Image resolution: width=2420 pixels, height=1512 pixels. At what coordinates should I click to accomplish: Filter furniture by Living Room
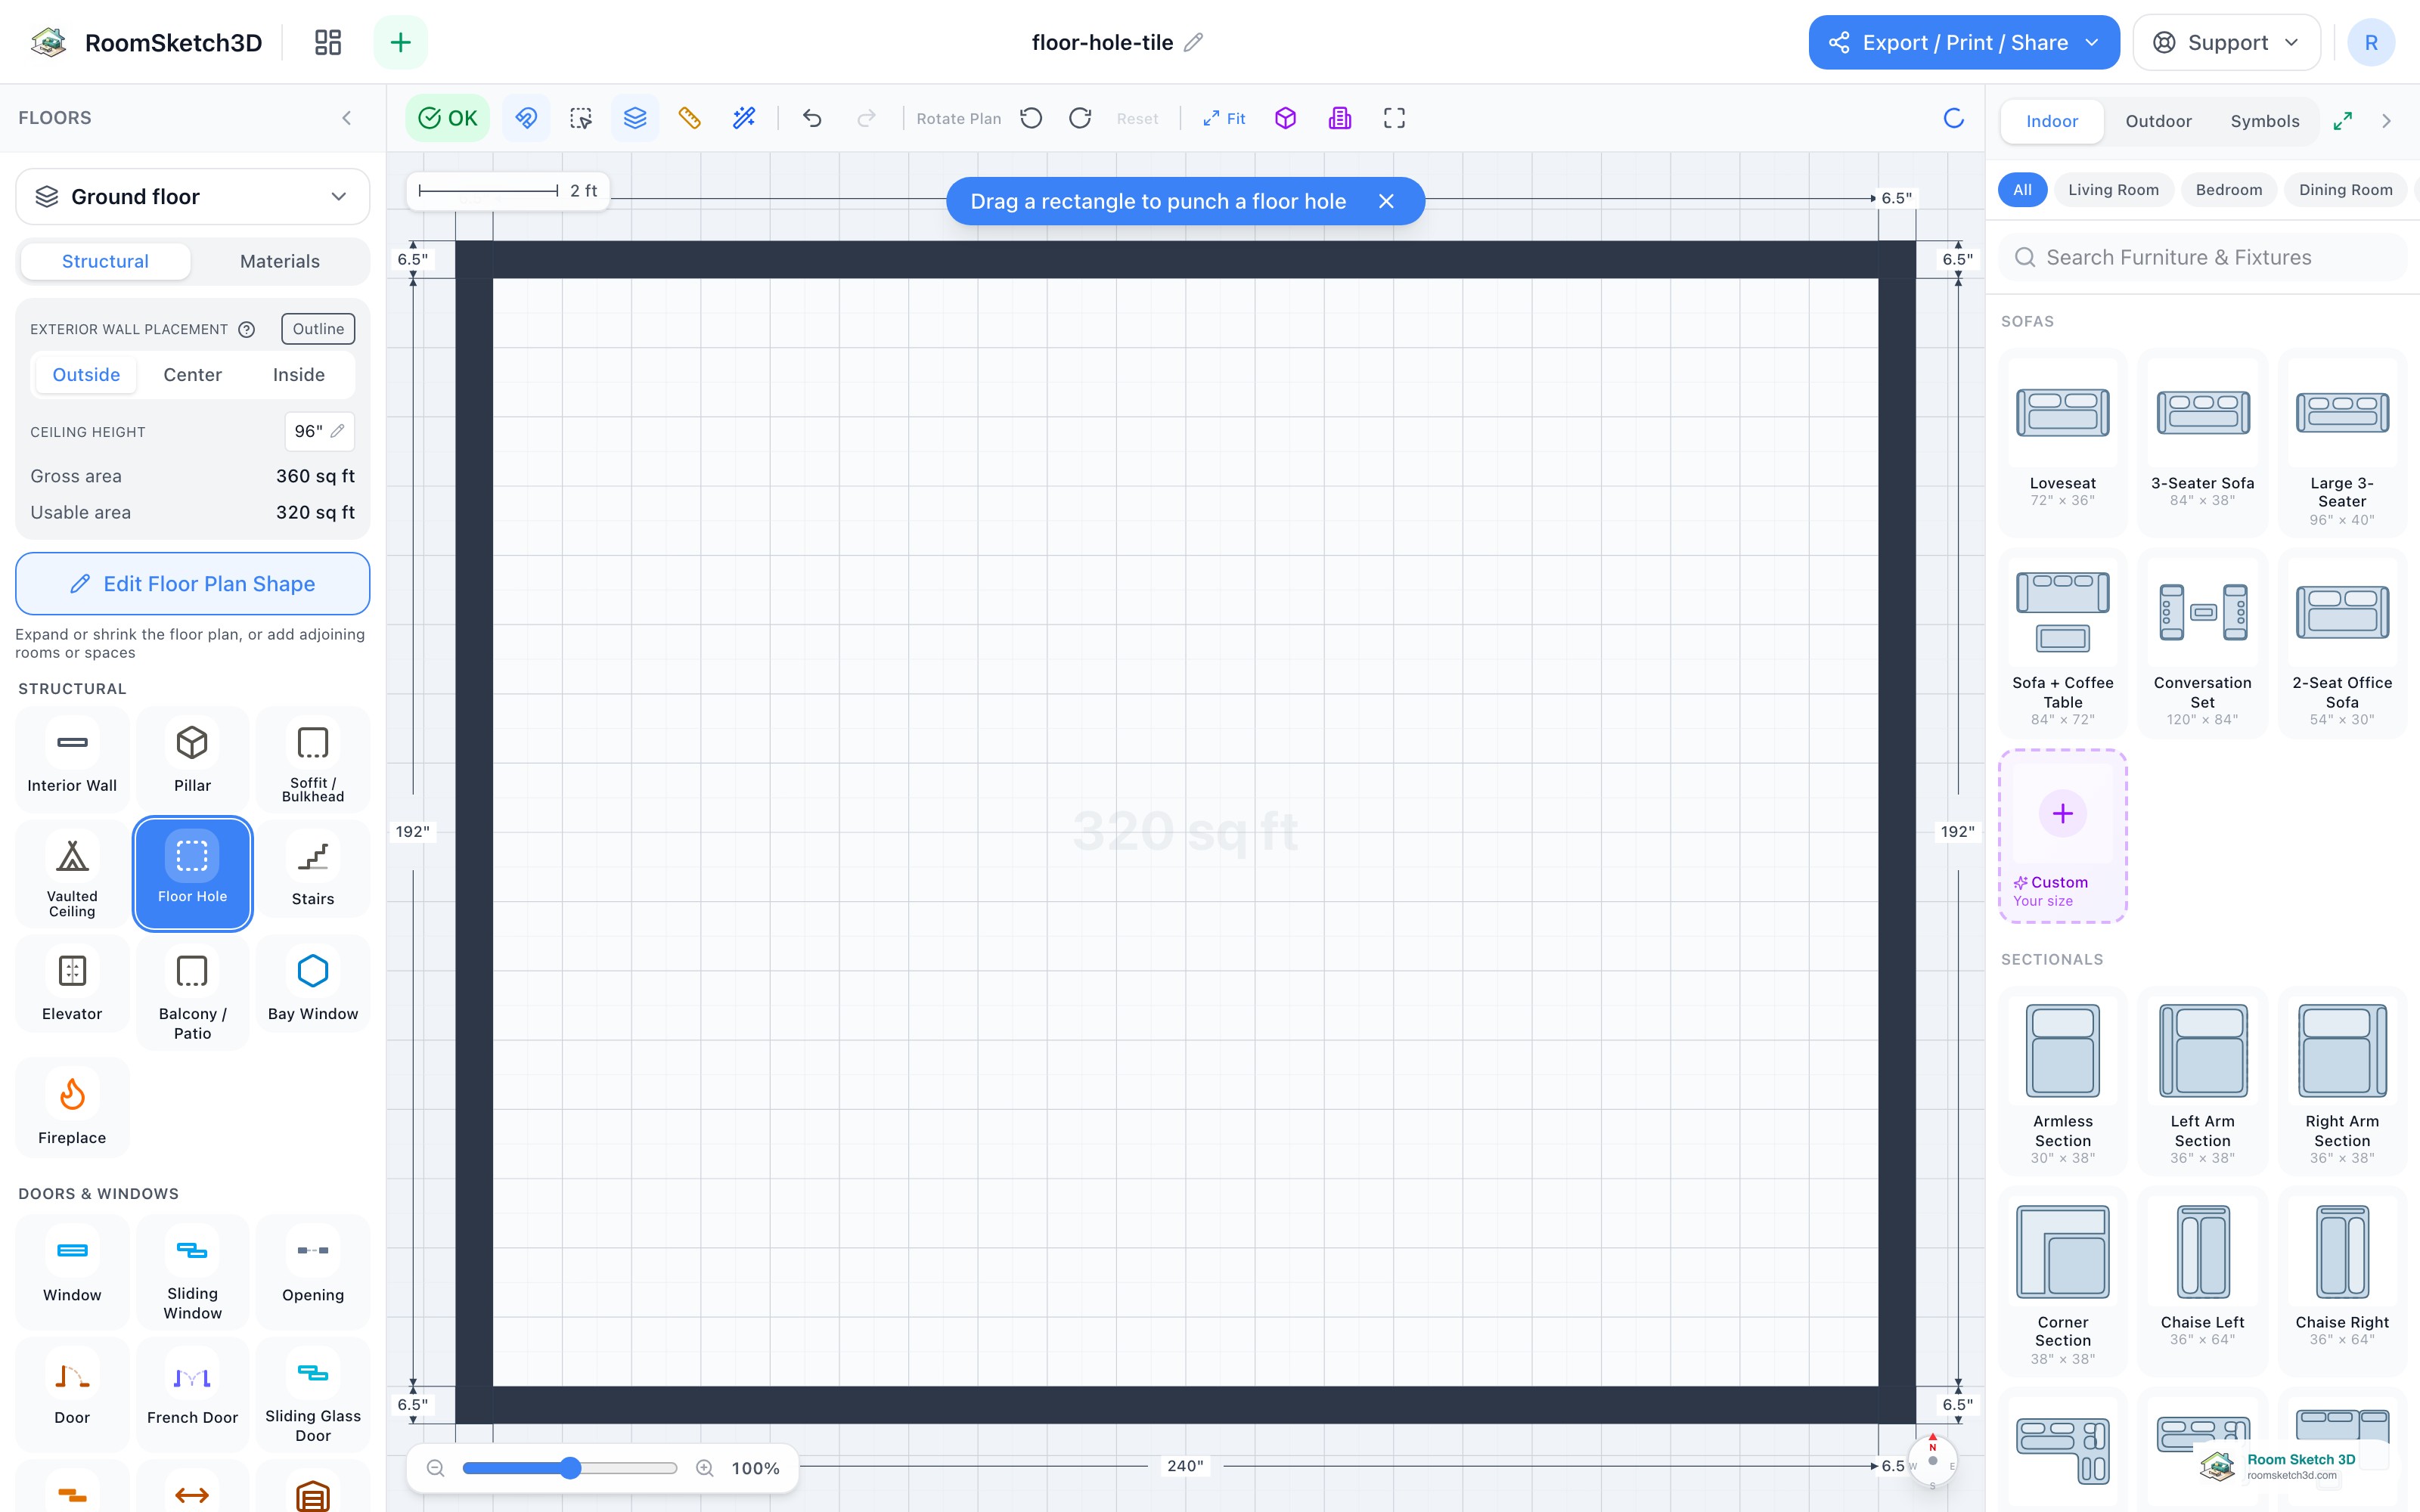point(2113,190)
